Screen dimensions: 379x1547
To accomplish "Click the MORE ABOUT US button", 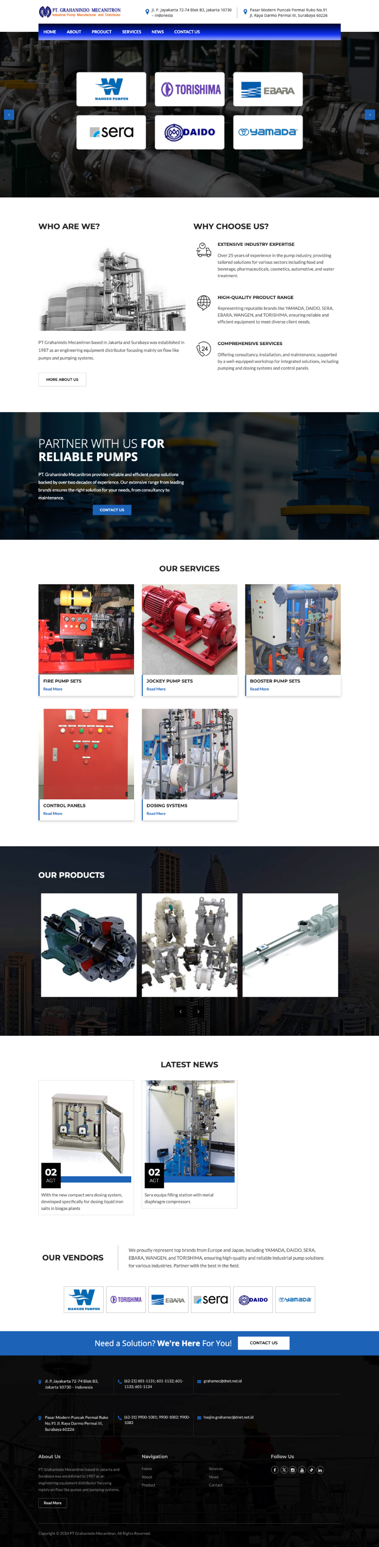I will pos(63,380).
